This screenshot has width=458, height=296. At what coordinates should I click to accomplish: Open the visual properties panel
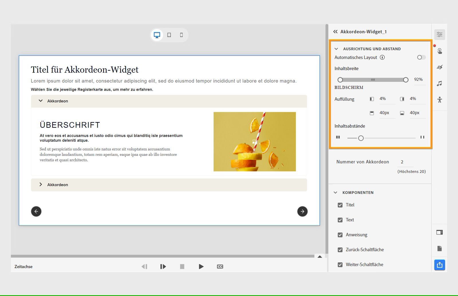click(439, 34)
